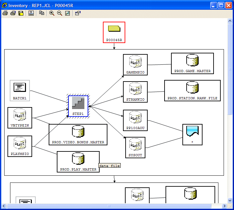
Task: Select the asterisk output report node
Action: pos(192,135)
